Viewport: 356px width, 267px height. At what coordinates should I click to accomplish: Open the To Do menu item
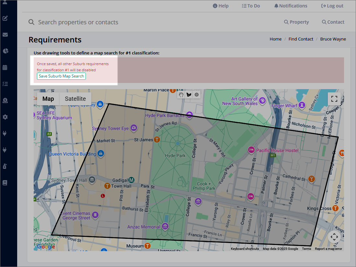pos(251,6)
